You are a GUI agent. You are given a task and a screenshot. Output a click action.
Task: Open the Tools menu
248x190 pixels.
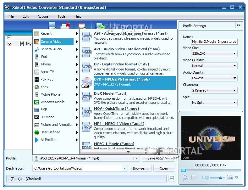[x=61, y=16]
